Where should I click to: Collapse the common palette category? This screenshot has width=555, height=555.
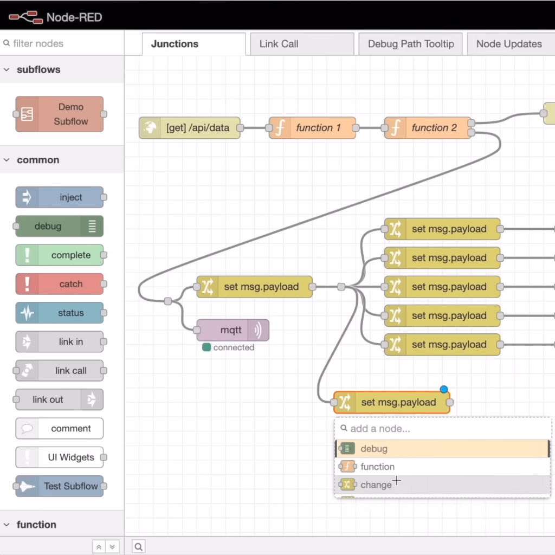click(x=7, y=160)
